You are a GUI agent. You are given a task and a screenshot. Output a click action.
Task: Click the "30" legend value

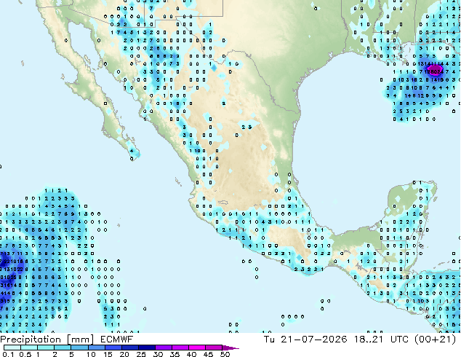coord(158,354)
